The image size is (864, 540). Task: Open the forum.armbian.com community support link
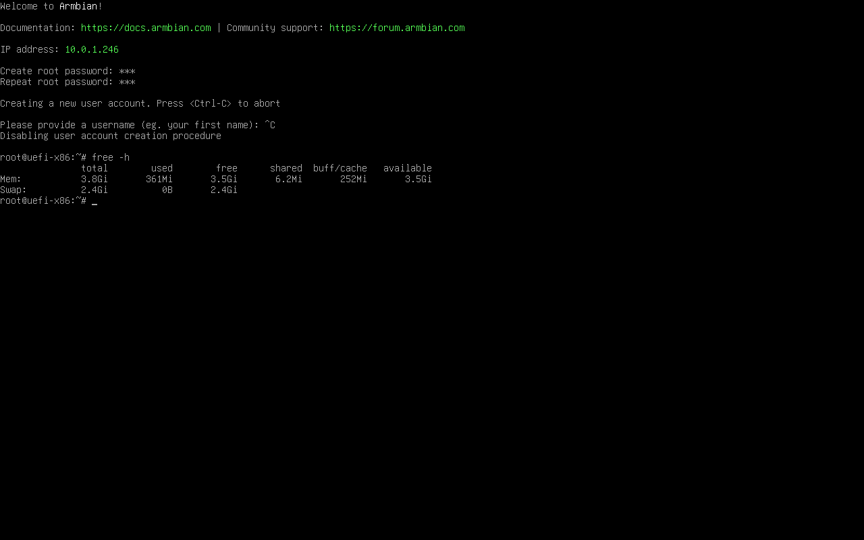click(397, 28)
